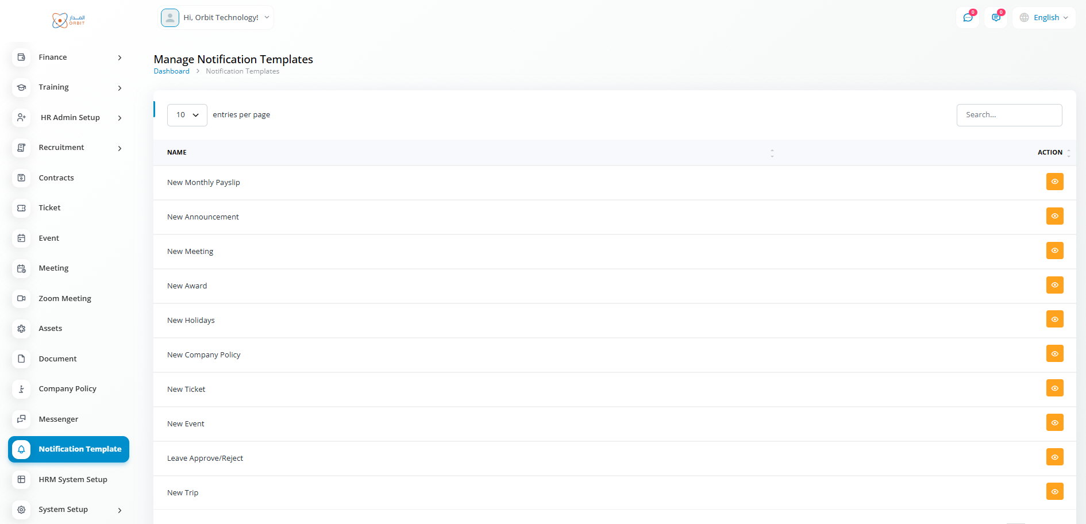View the Leave Approve/Reject template
1086x524 pixels.
pos(1054,457)
